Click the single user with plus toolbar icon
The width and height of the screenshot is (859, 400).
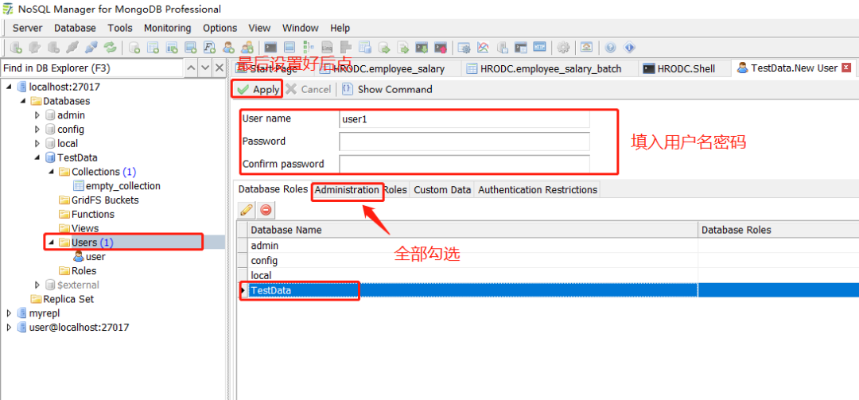[228, 47]
